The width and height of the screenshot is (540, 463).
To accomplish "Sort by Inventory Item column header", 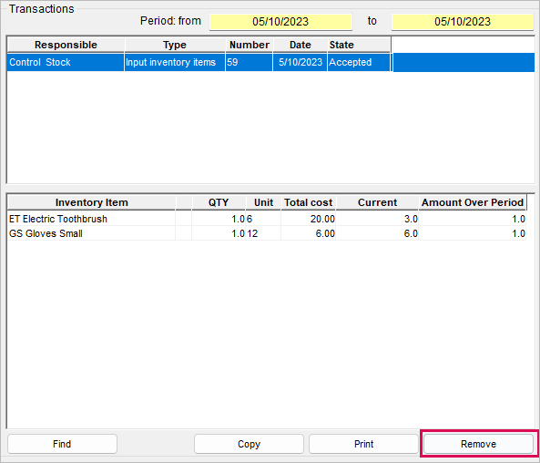I will pyautogui.click(x=92, y=202).
